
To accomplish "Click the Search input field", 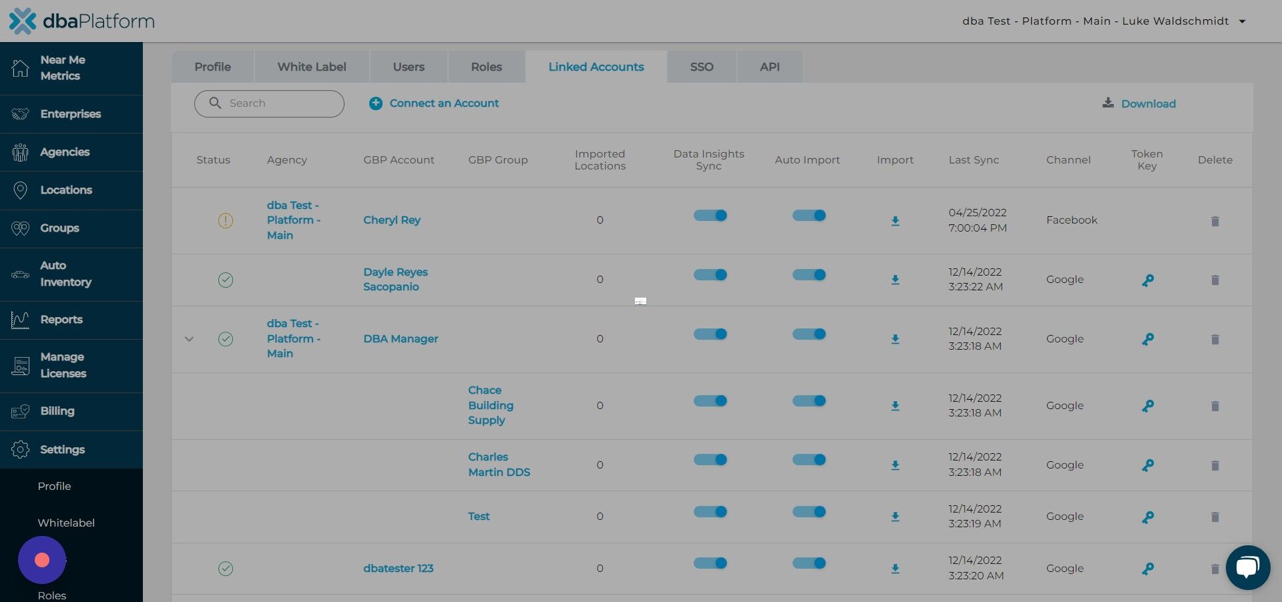I will [269, 103].
